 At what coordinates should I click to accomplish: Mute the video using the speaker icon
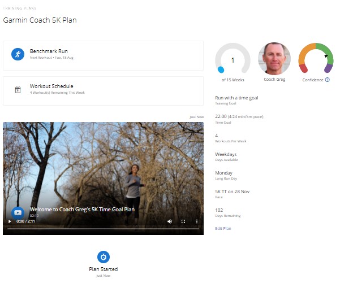pos(170,221)
